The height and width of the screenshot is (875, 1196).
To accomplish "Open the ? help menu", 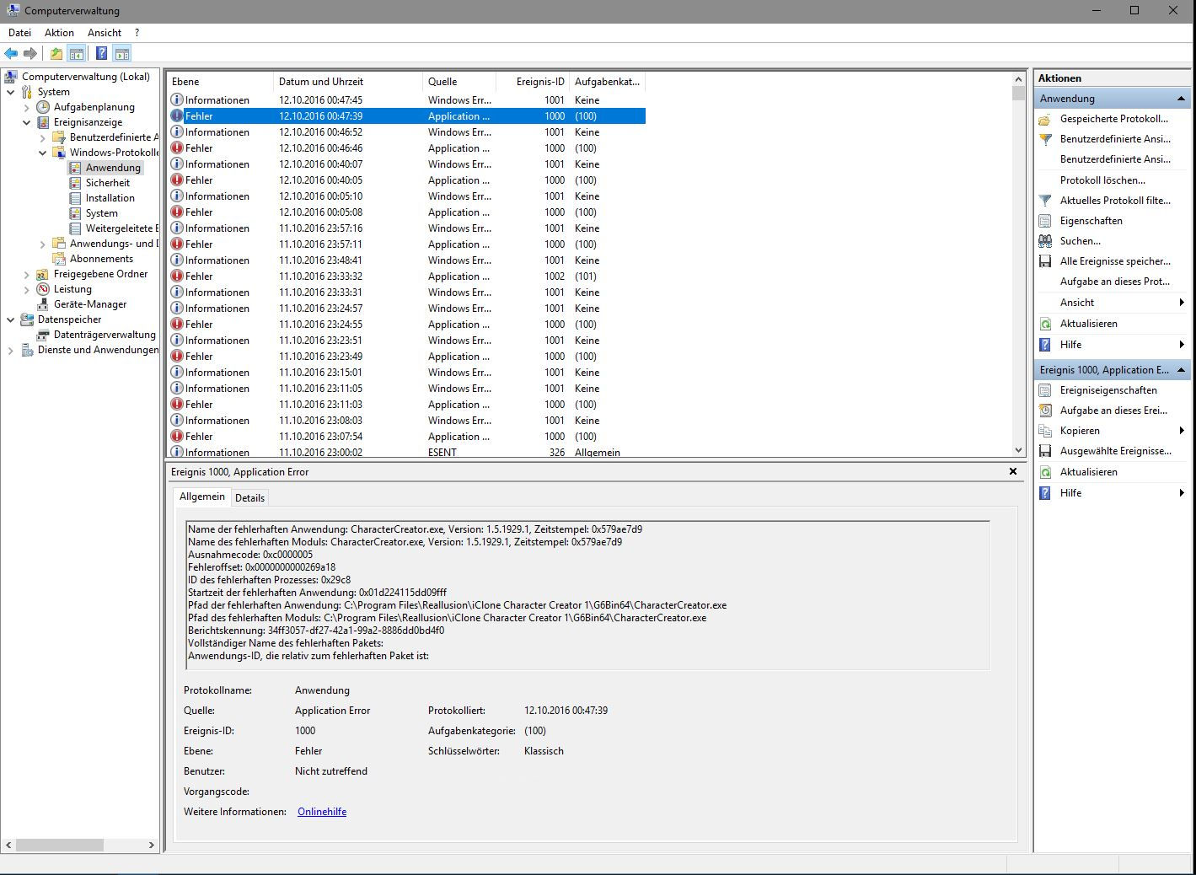I will (137, 33).
